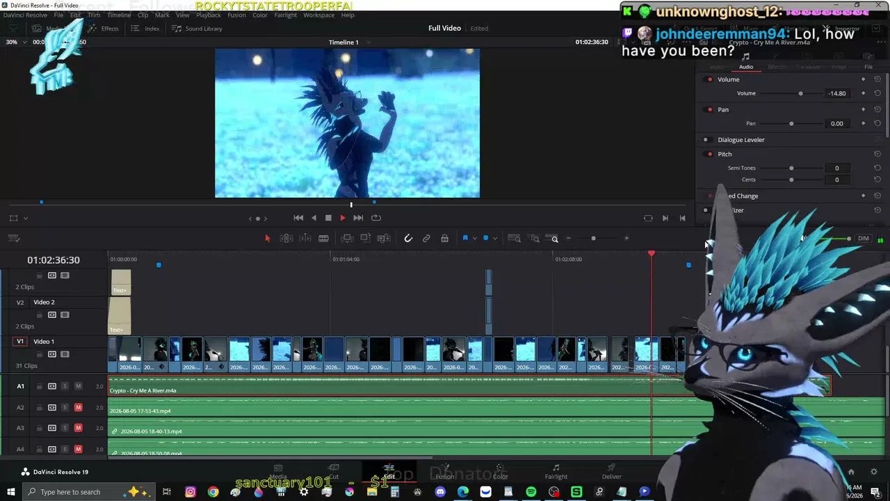Switch to the Fairlight page
This screenshot has width=890, height=501.
556,472
